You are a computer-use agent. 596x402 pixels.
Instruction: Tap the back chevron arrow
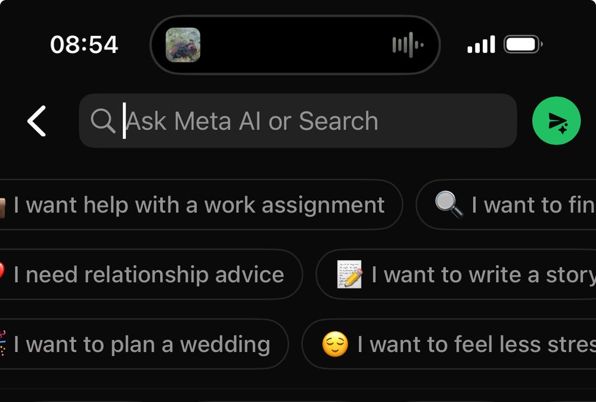pos(37,121)
